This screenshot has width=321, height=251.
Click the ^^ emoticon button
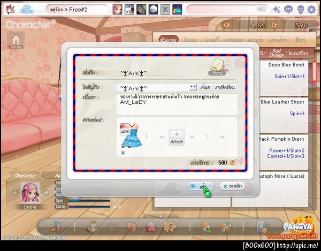click(193, 87)
